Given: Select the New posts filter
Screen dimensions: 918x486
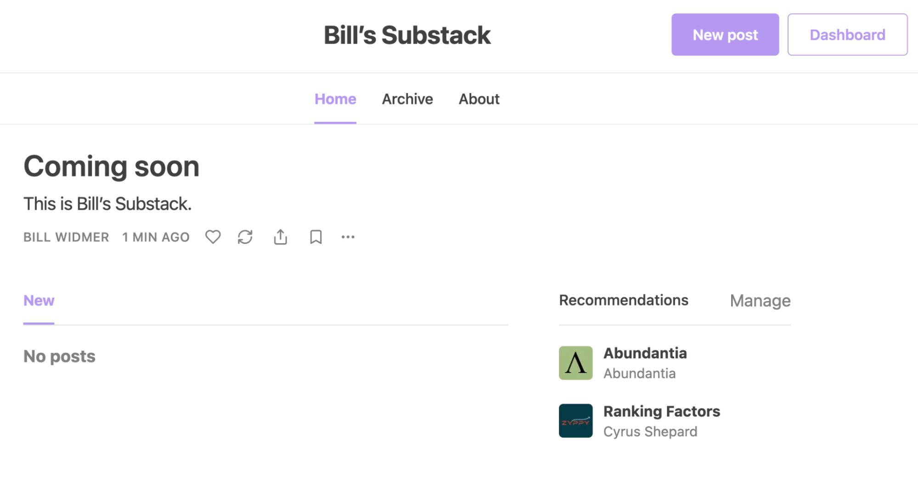Looking at the screenshot, I should (39, 300).
